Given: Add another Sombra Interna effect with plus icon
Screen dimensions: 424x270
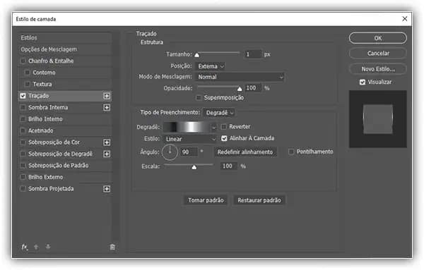Looking at the screenshot, I should (107, 108).
